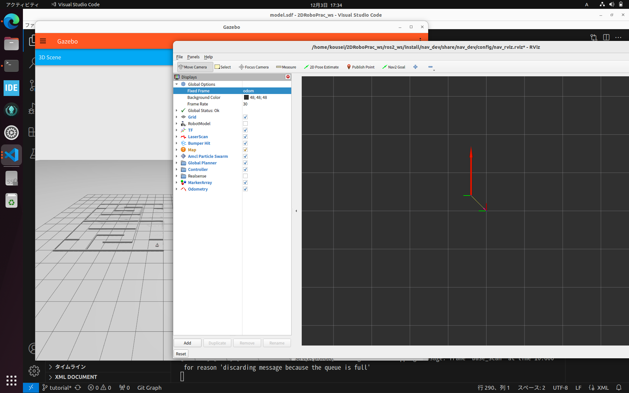Select the Move Camera tool
629x393 pixels.
coord(194,67)
